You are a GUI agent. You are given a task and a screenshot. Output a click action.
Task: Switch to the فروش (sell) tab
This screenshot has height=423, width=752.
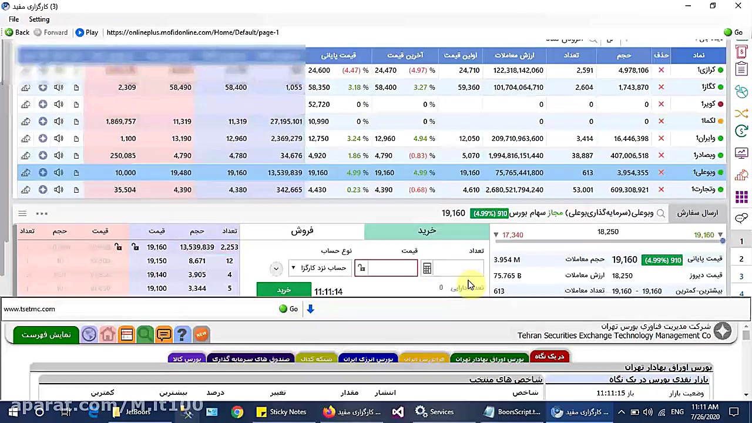point(302,231)
